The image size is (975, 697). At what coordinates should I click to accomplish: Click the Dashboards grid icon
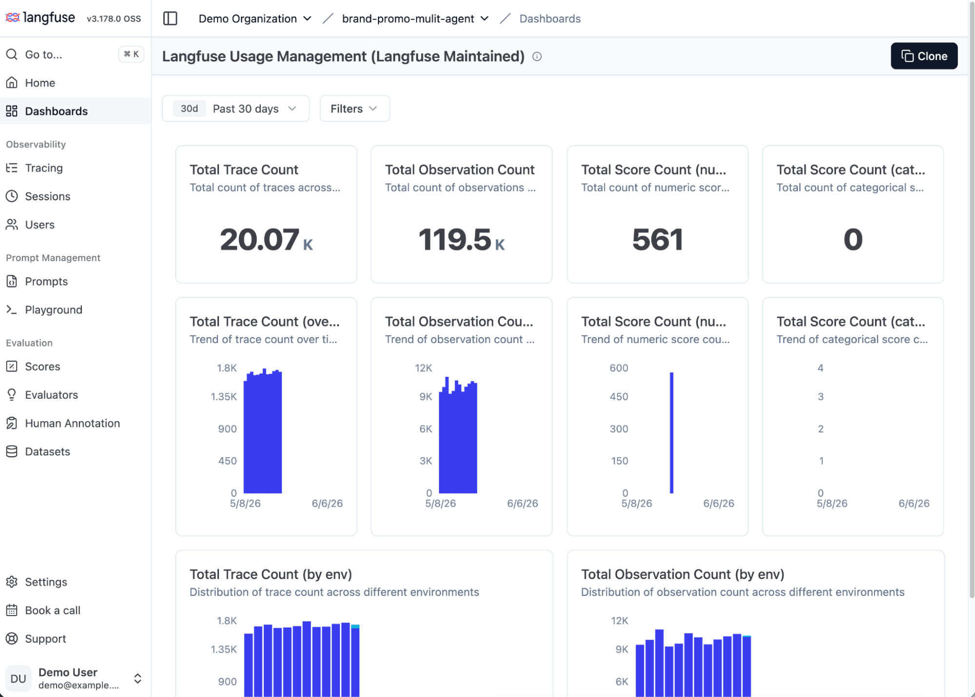point(12,111)
